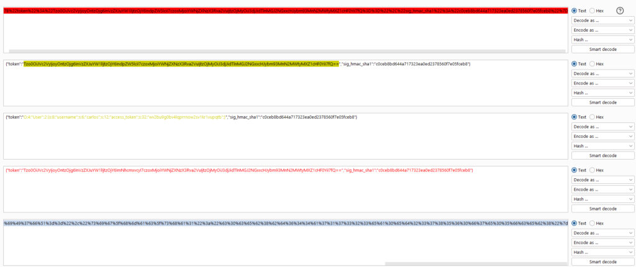Click Smart decode for the yellow-highlighted token row

coord(602,102)
